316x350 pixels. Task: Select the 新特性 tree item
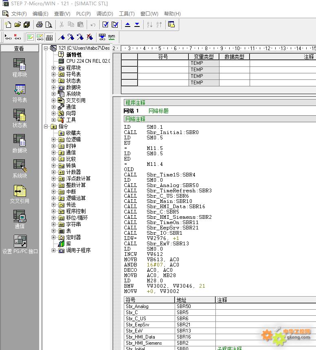(74, 55)
